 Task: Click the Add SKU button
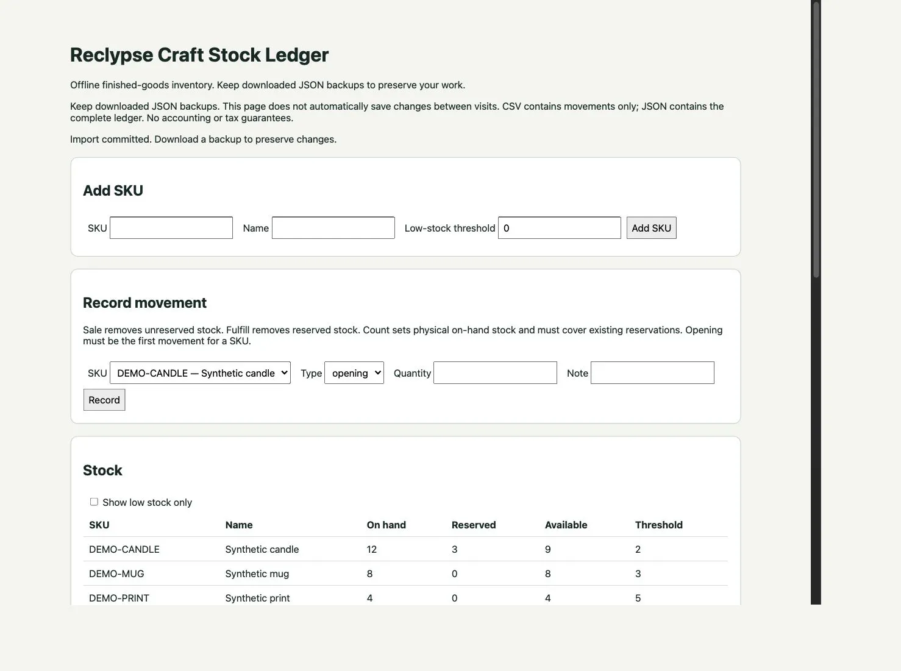click(x=651, y=228)
